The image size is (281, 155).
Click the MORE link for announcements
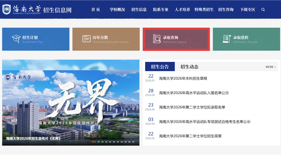[x=271, y=67]
